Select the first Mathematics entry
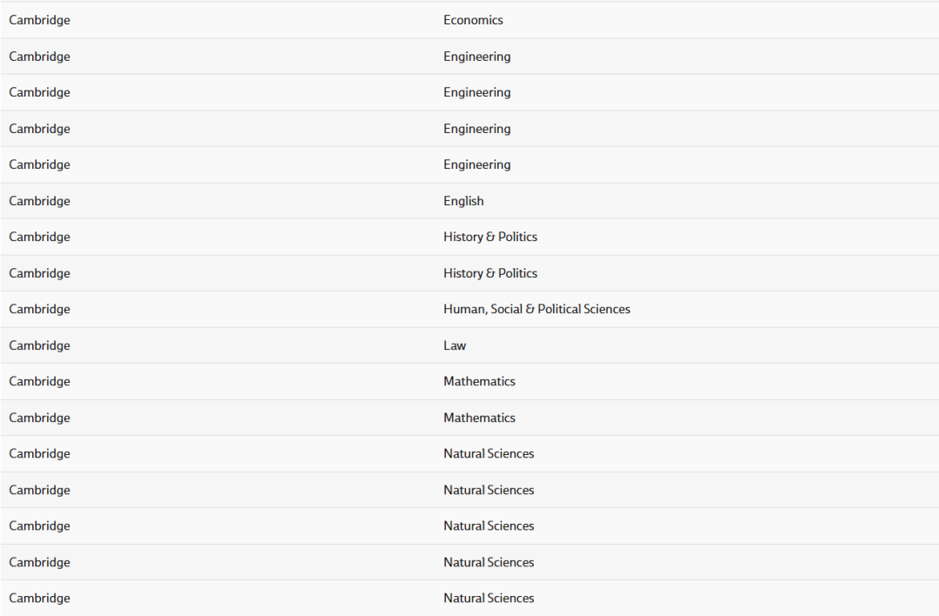 [x=479, y=381]
